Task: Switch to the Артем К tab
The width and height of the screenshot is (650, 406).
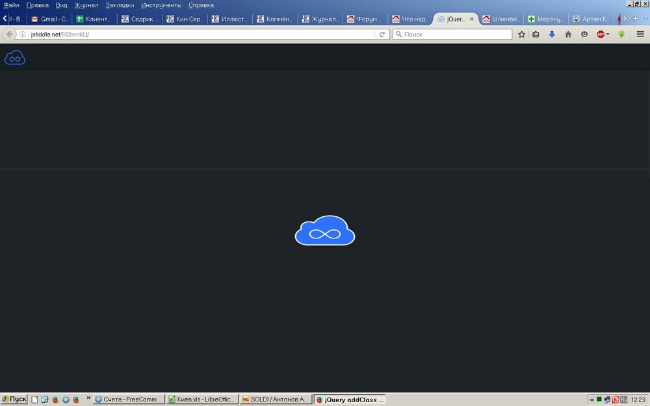Action: [591, 19]
